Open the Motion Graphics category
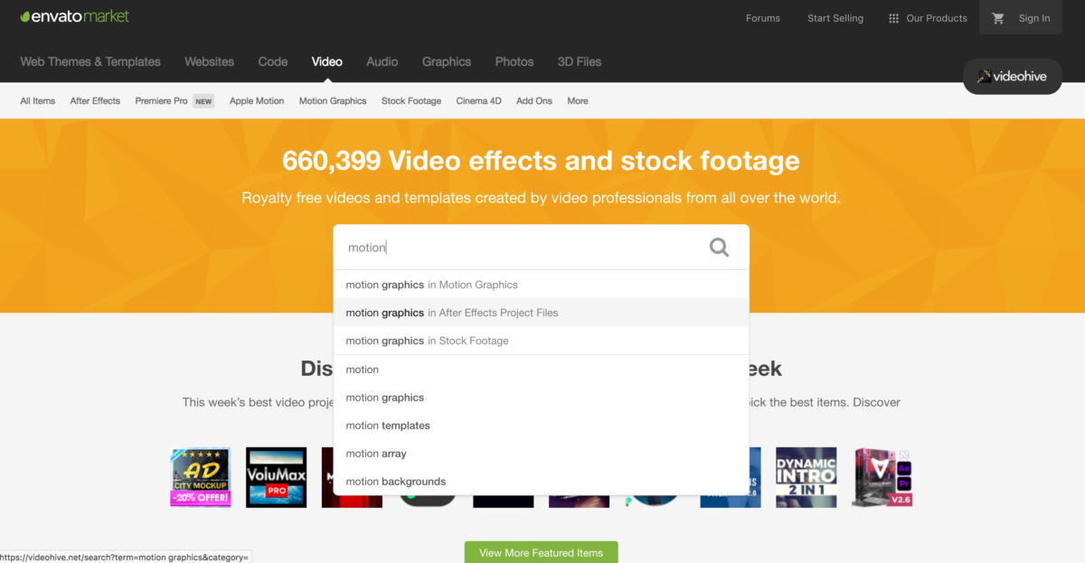The width and height of the screenshot is (1085, 563). 333,101
